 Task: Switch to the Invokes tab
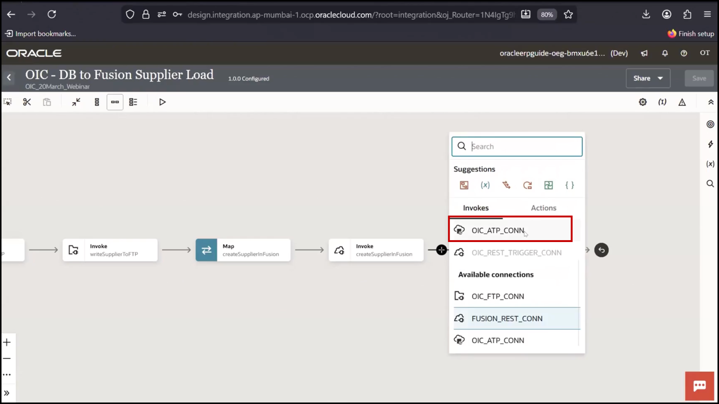pyautogui.click(x=476, y=208)
